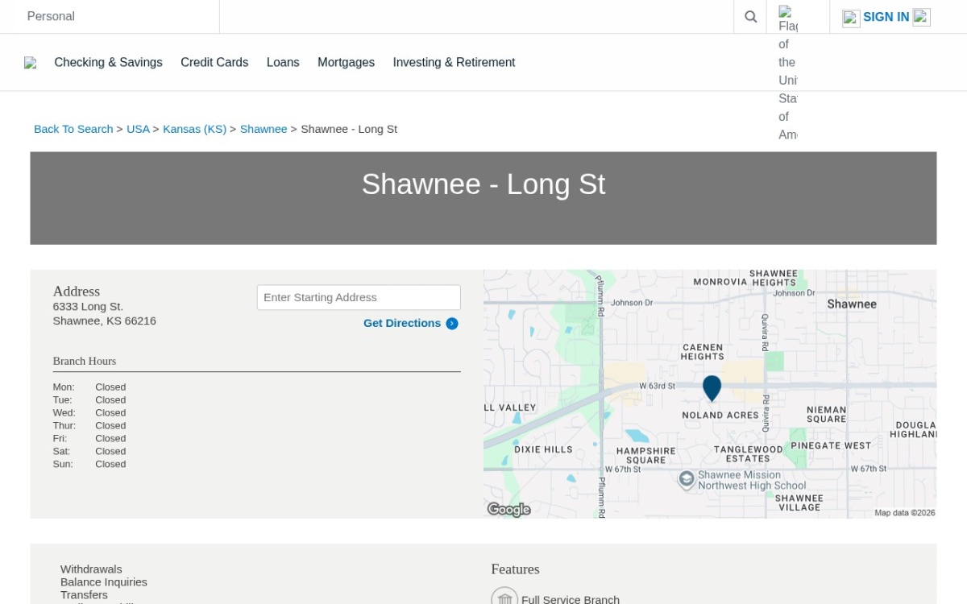Image resolution: width=967 pixels, height=604 pixels.
Task: Click the Balance Inquiries text
Action: (104, 582)
